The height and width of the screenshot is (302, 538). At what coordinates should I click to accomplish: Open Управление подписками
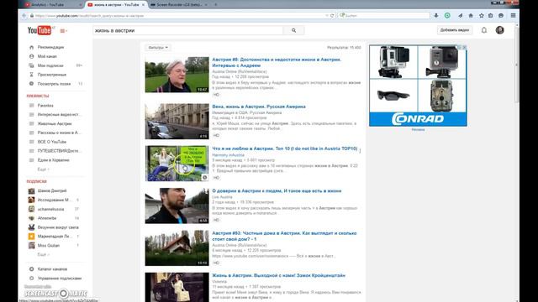(x=60, y=279)
